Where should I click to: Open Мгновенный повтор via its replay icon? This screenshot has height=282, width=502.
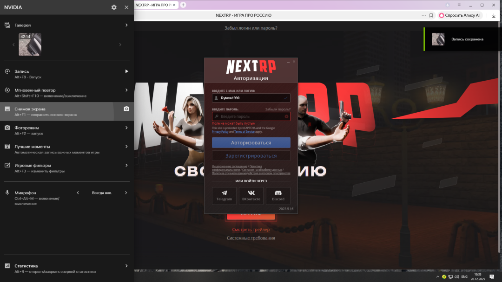pos(7,90)
